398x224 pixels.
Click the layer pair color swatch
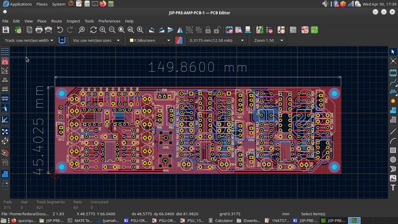(x=179, y=41)
